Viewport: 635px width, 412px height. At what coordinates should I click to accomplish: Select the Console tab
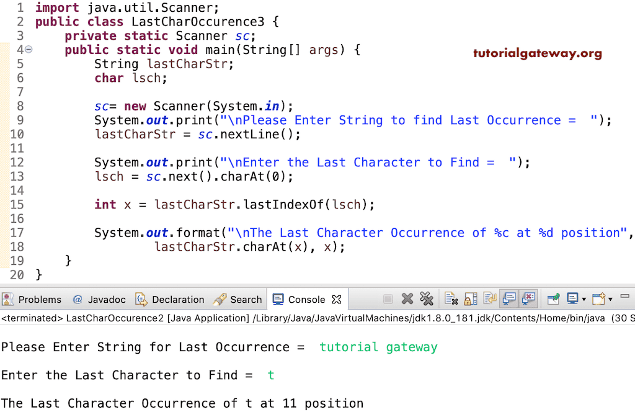click(308, 298)
